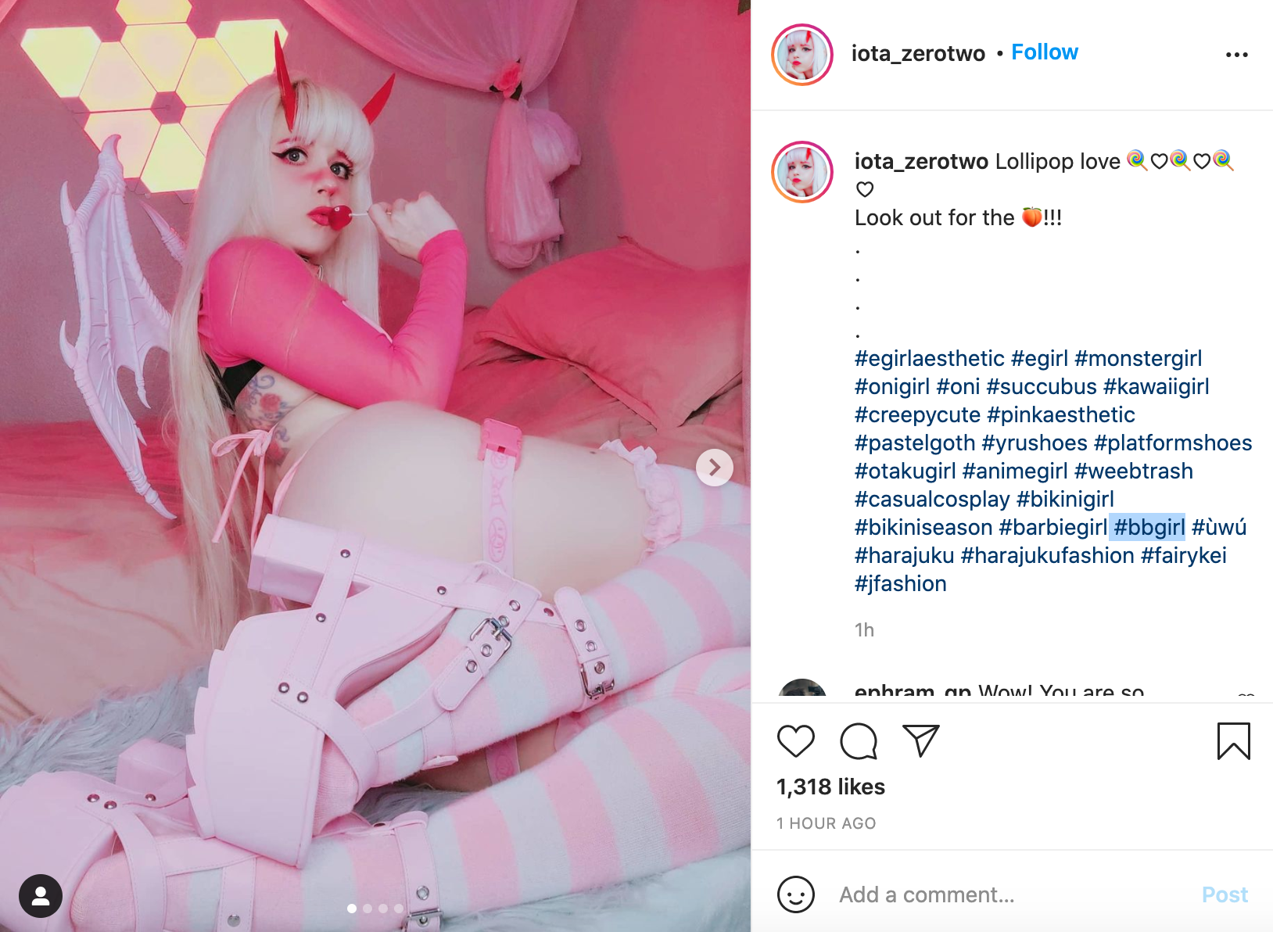The height and width of the screenshot is (932, 1273).
Task: Open the #bbgirl hashtag
Action: tap(1149, 527)
